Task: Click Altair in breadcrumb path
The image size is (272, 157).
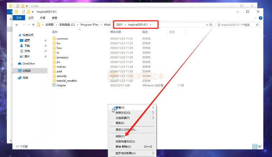Action: pyautogui.click(x=107, y=25)
